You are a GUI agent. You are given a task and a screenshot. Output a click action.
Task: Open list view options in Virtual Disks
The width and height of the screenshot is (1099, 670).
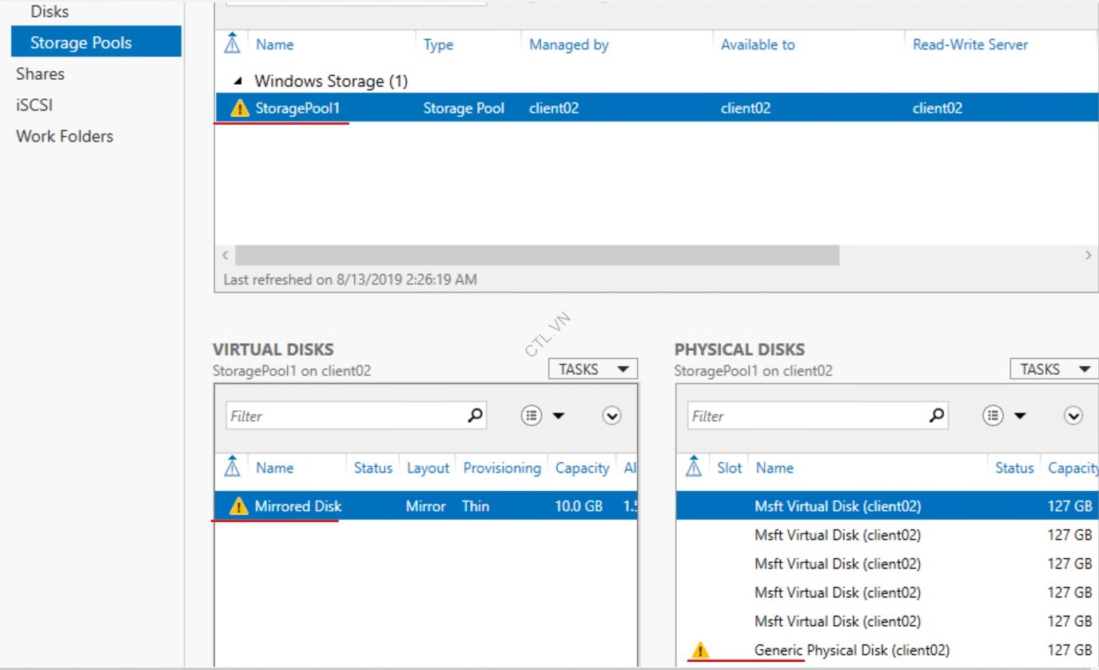point(541,416)
